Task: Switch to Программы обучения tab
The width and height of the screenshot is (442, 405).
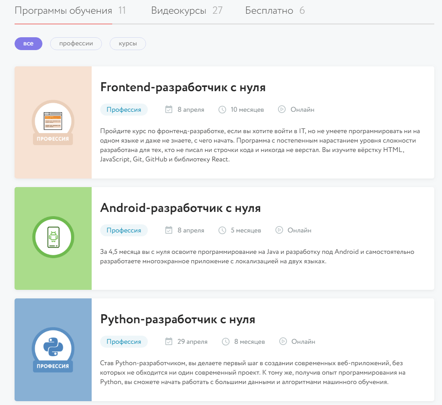Action: (x=63, y=11)
